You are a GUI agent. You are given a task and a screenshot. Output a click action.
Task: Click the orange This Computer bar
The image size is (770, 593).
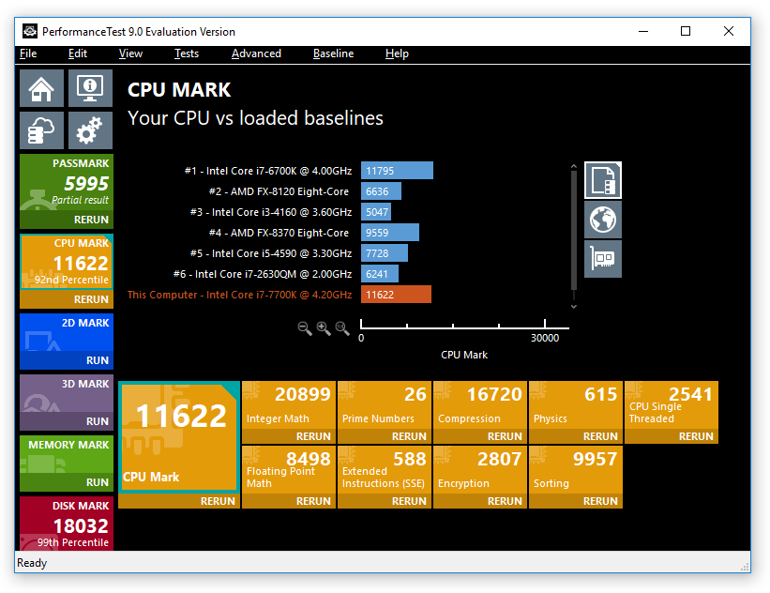(396, 295)
